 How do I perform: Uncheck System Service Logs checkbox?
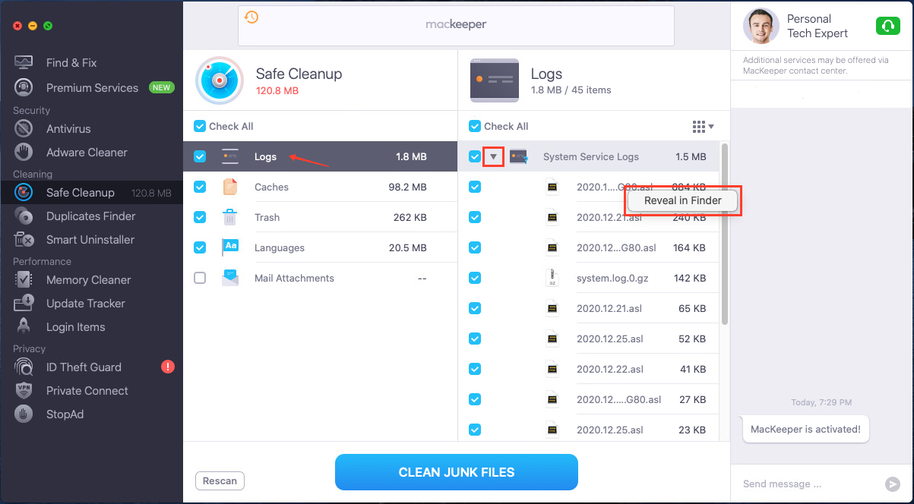click(x=475, y=156)
